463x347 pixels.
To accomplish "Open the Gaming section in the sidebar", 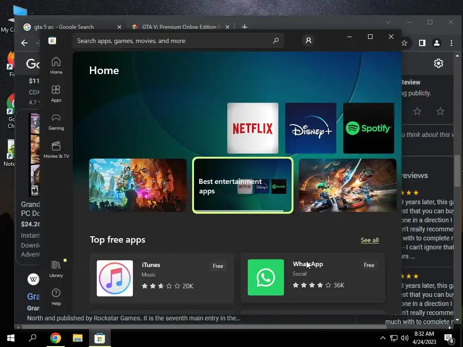I will 56,122.
